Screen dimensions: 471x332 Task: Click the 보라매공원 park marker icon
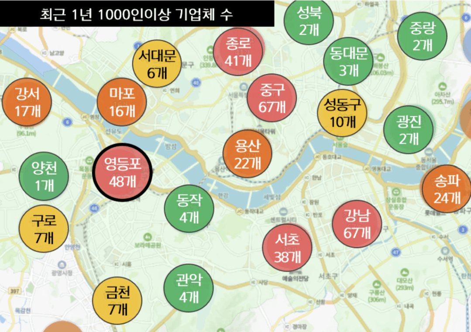147,237
